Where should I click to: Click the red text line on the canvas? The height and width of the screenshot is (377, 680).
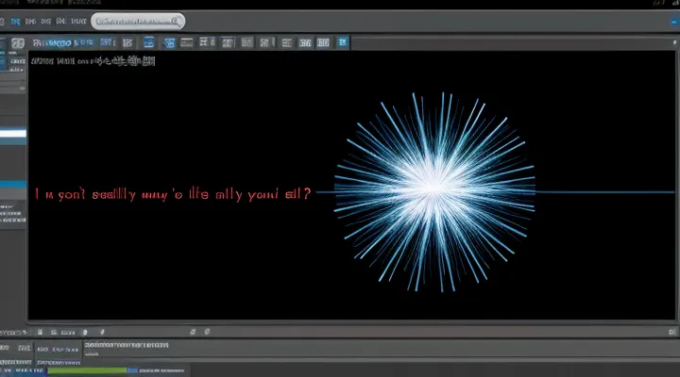(174, 193)
